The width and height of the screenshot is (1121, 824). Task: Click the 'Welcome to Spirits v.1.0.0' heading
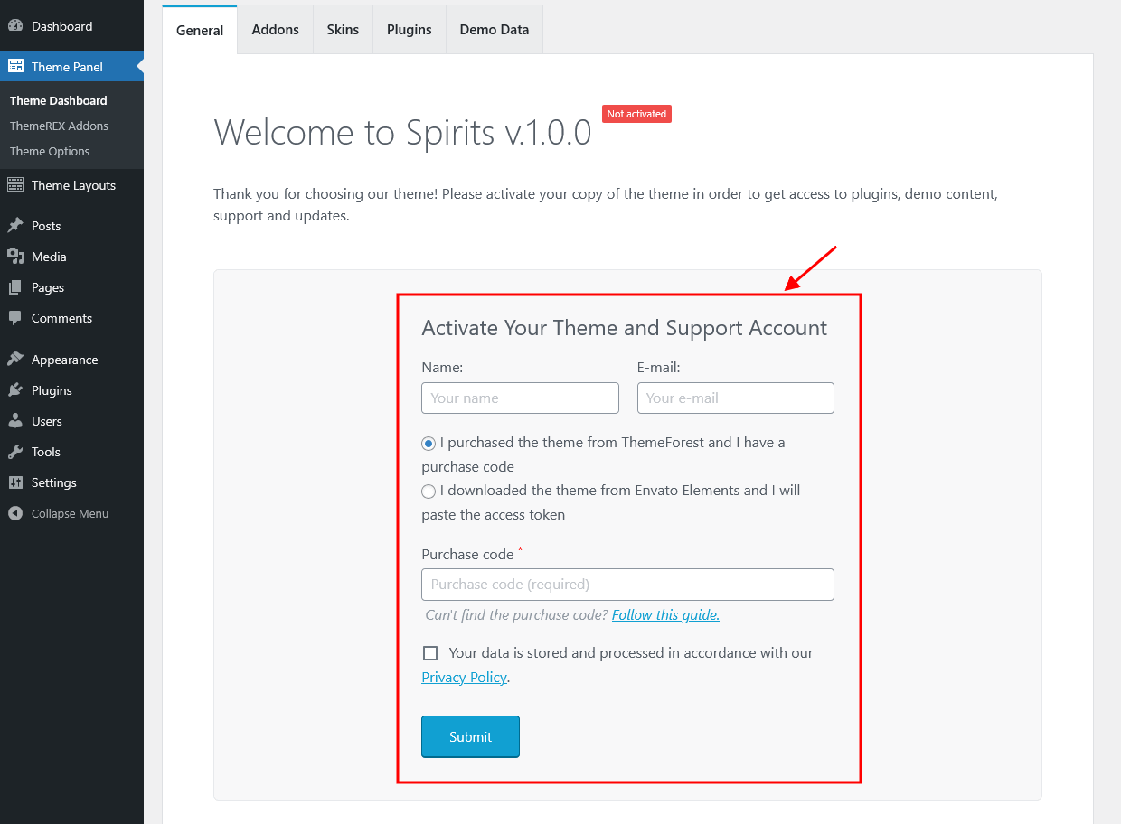click(402, 133)
